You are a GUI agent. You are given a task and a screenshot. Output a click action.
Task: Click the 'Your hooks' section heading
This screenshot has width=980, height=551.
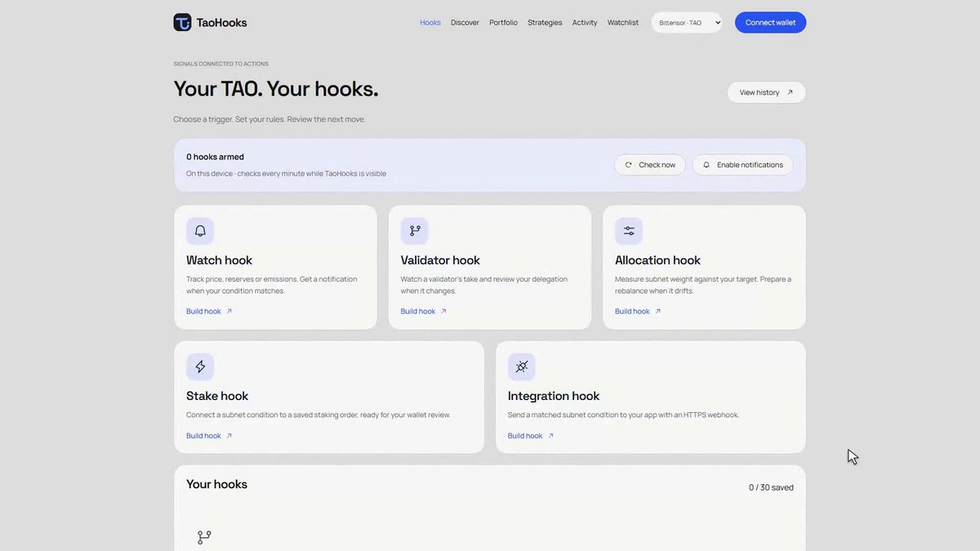point(216,484)
